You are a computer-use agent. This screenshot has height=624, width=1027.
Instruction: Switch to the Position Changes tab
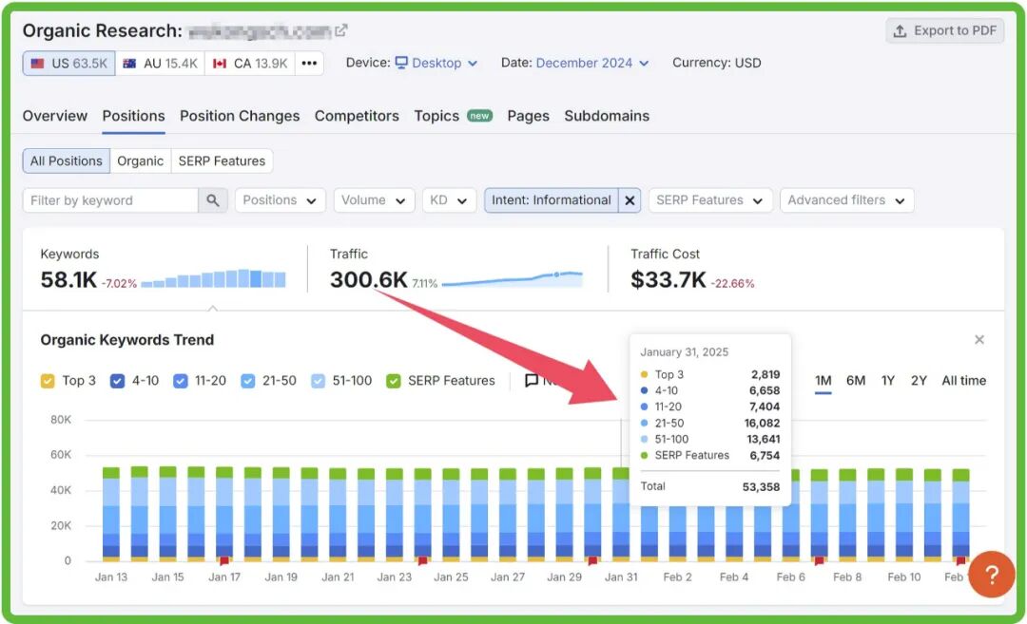click(240, 116)
